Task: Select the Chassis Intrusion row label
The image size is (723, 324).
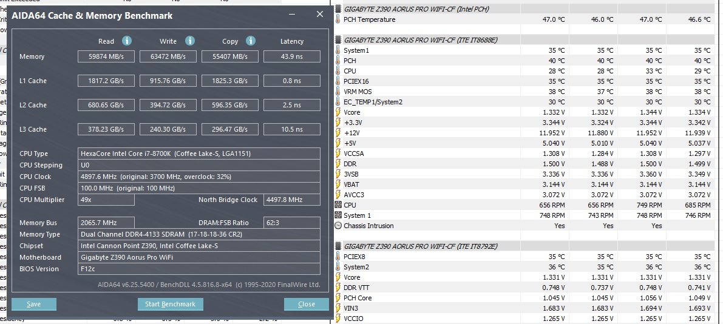Action: pyautogui.click(x=368, y=226)
